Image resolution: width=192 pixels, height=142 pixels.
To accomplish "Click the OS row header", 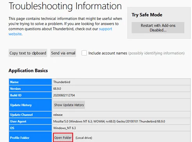I will point(30,128).
